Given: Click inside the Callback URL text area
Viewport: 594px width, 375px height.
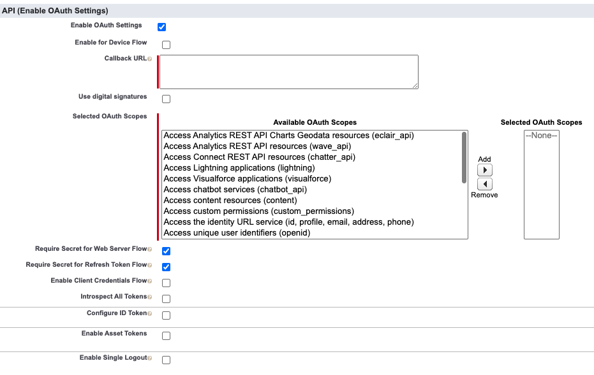Looking at the screenshot, I should [288, 71].
